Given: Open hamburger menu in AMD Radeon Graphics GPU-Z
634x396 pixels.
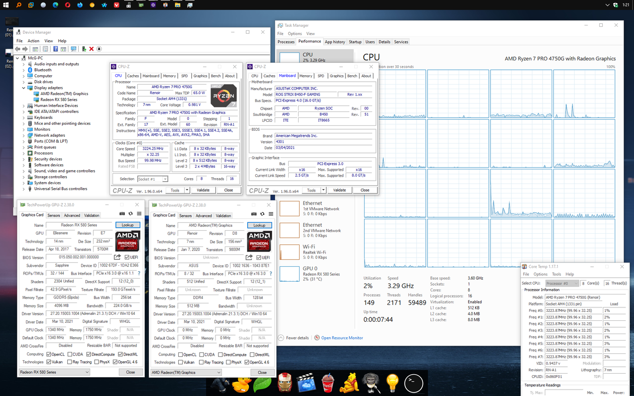Looking at the screenshot, I should [271, 213].
